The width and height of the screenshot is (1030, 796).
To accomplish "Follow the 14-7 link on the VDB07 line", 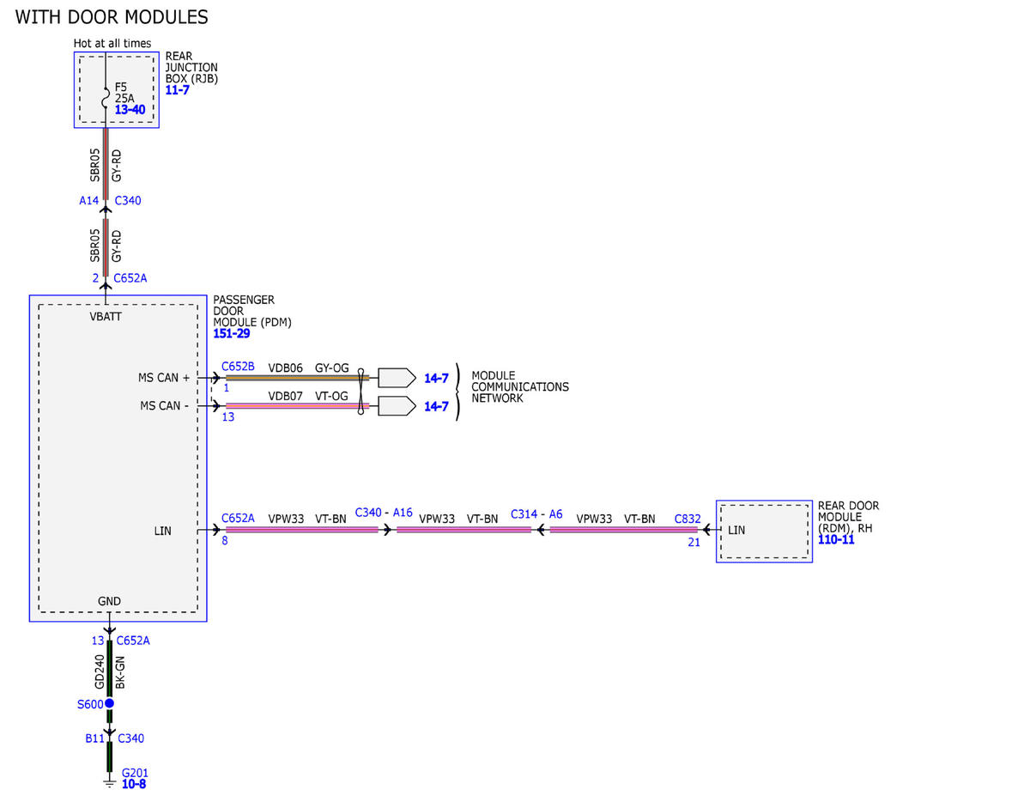I will click(436, 406).
